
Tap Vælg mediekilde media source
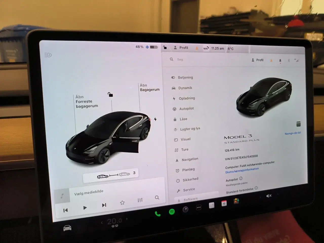point(89,193)
